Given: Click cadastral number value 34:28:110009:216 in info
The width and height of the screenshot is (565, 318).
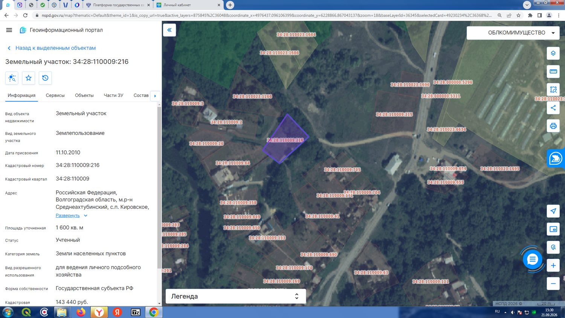Looking at the screenshot, I should tap(78, 165).
